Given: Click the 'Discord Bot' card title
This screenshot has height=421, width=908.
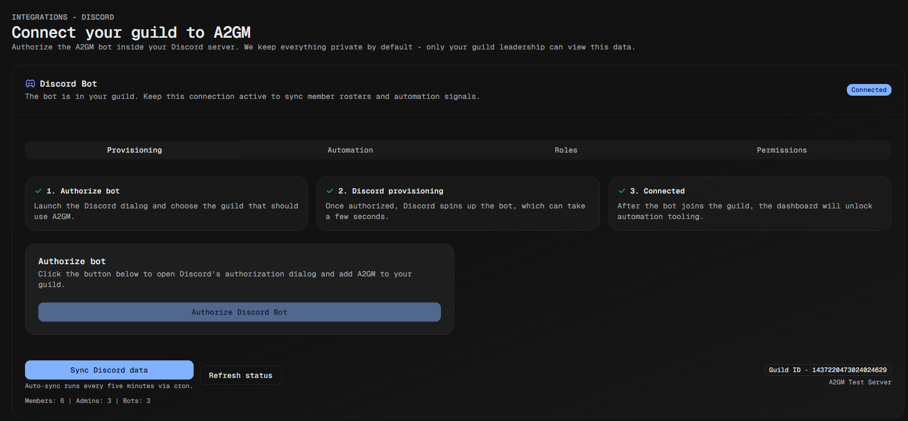Looking at the screenshot, I should 68,83.
